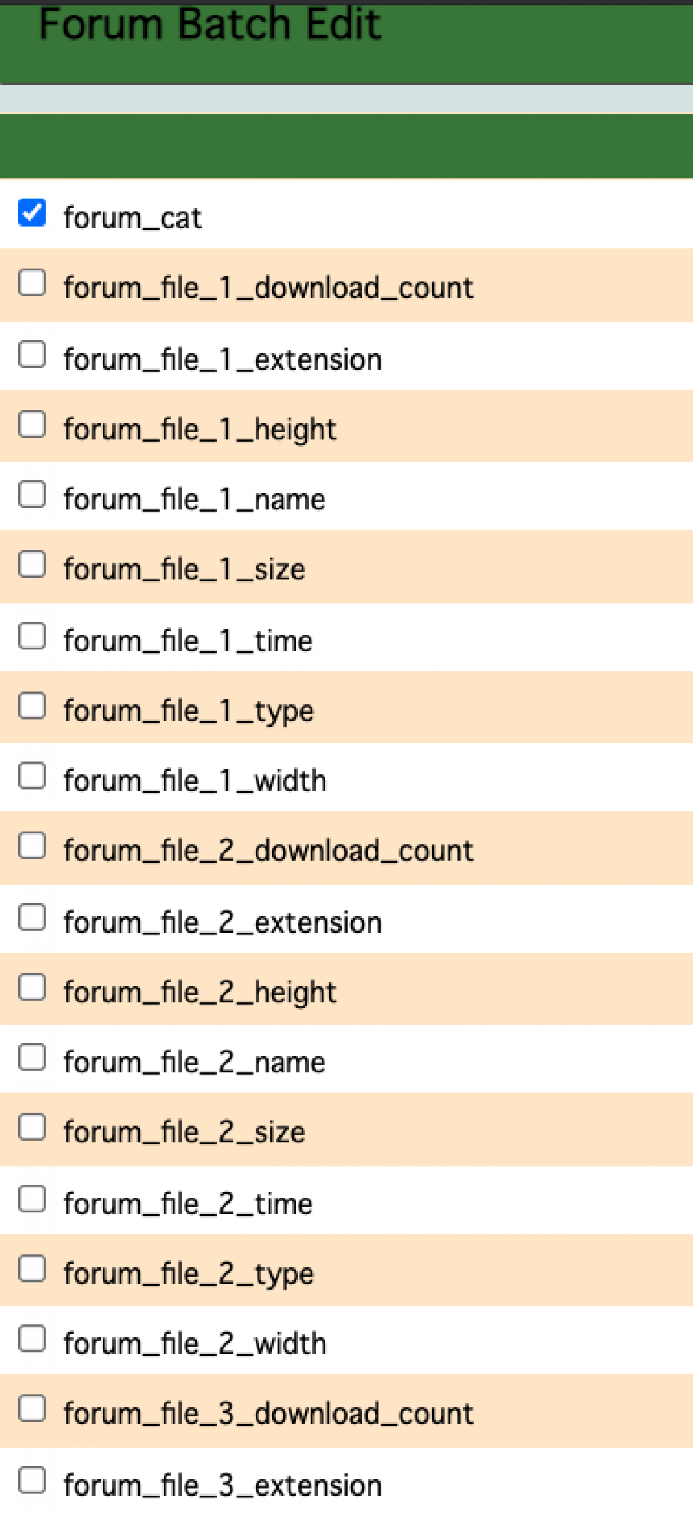The image size is (693, 1514).
Task: Check the forum_file_2_time checkbox
Action: click(x=32, y=1199)
